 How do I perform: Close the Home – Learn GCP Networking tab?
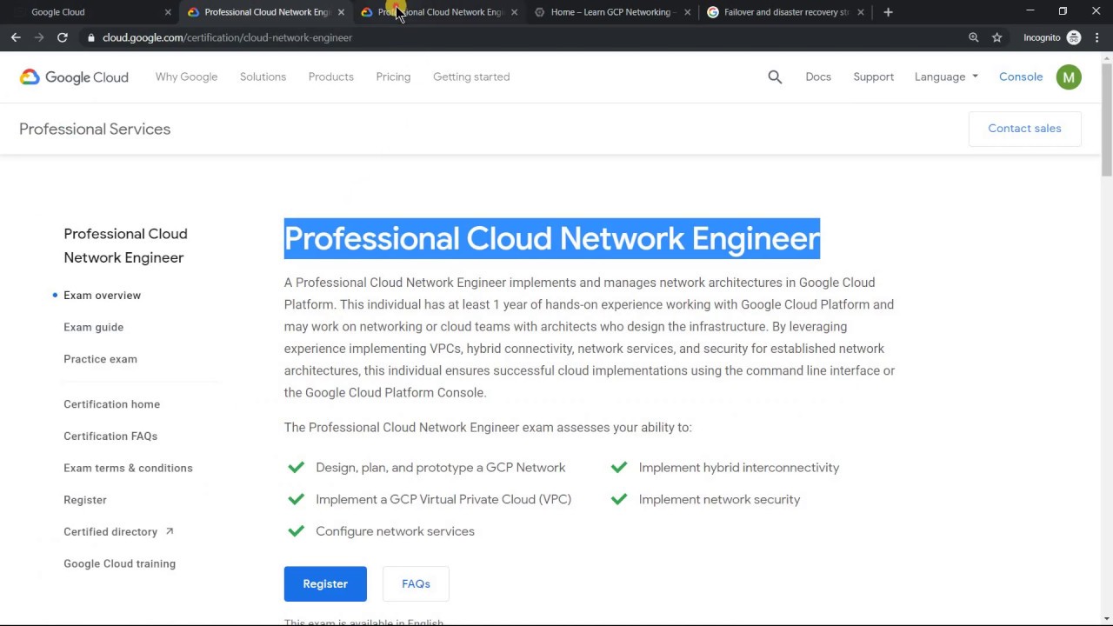(x=687, y=12)
